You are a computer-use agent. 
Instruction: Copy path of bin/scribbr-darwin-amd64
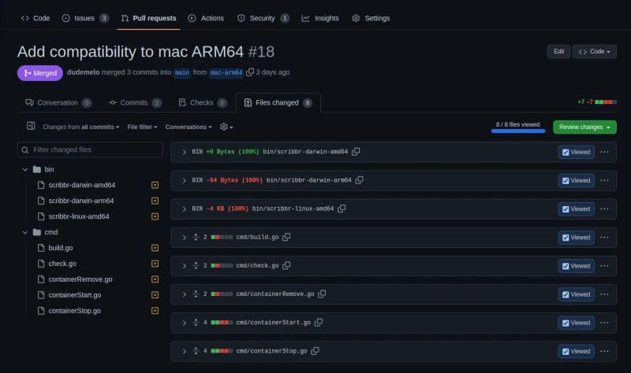click(x=356, y=152)
